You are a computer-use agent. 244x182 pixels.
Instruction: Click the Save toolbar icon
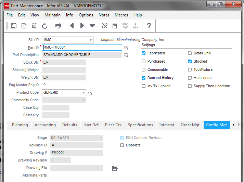(14, 26)
